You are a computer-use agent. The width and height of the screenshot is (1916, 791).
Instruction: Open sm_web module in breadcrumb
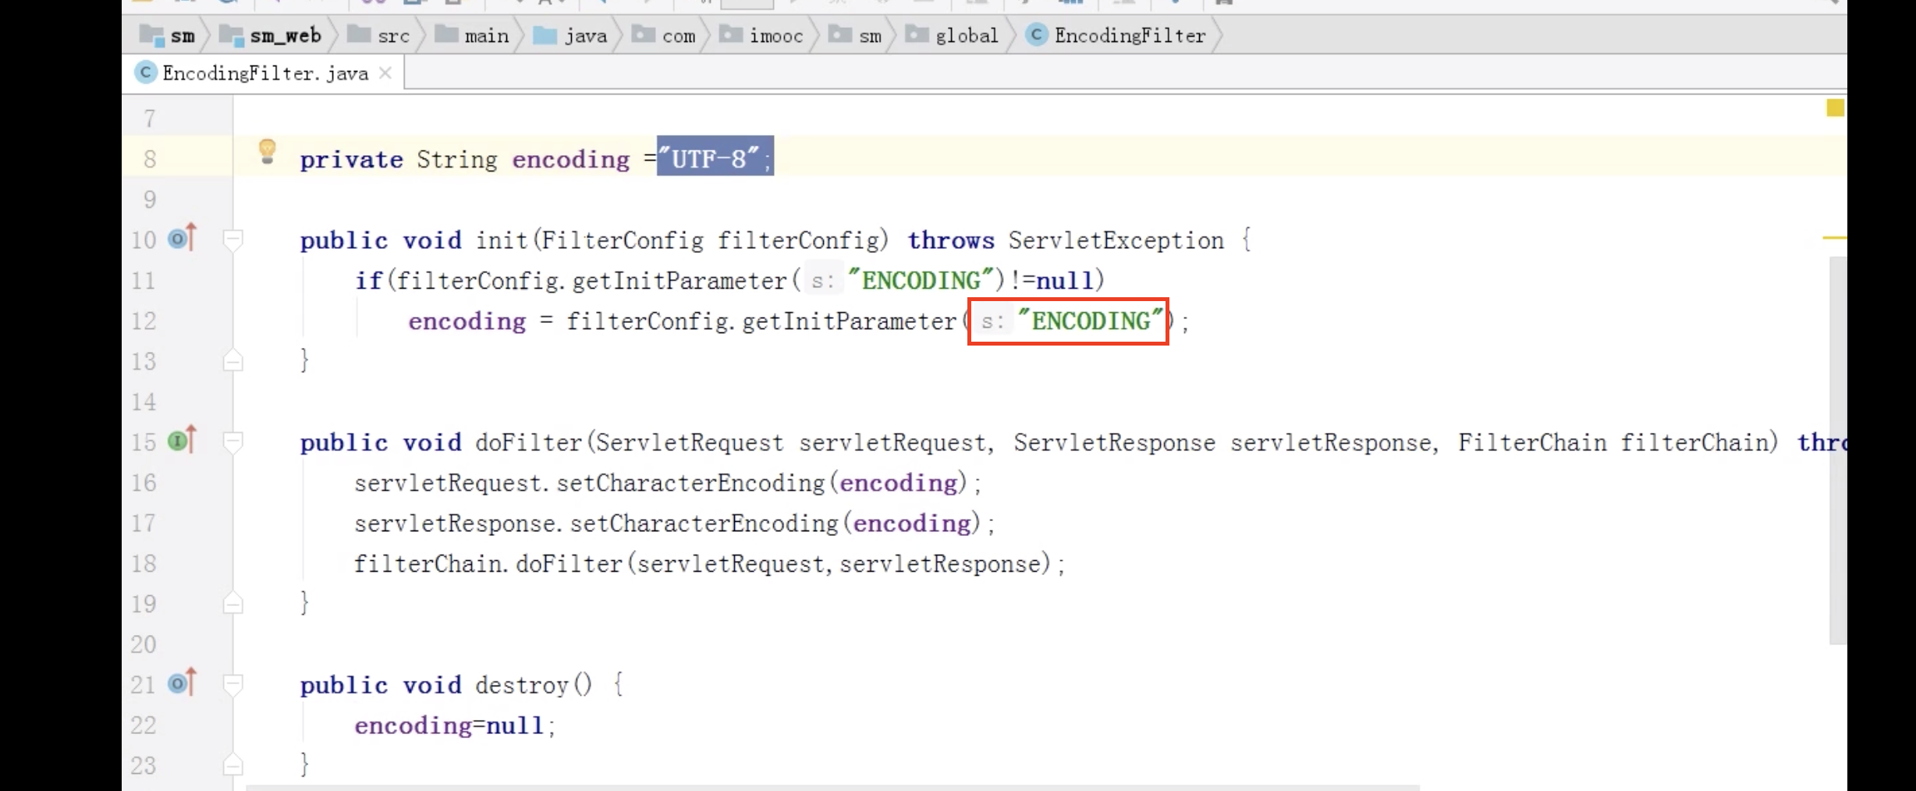(271, 35)
